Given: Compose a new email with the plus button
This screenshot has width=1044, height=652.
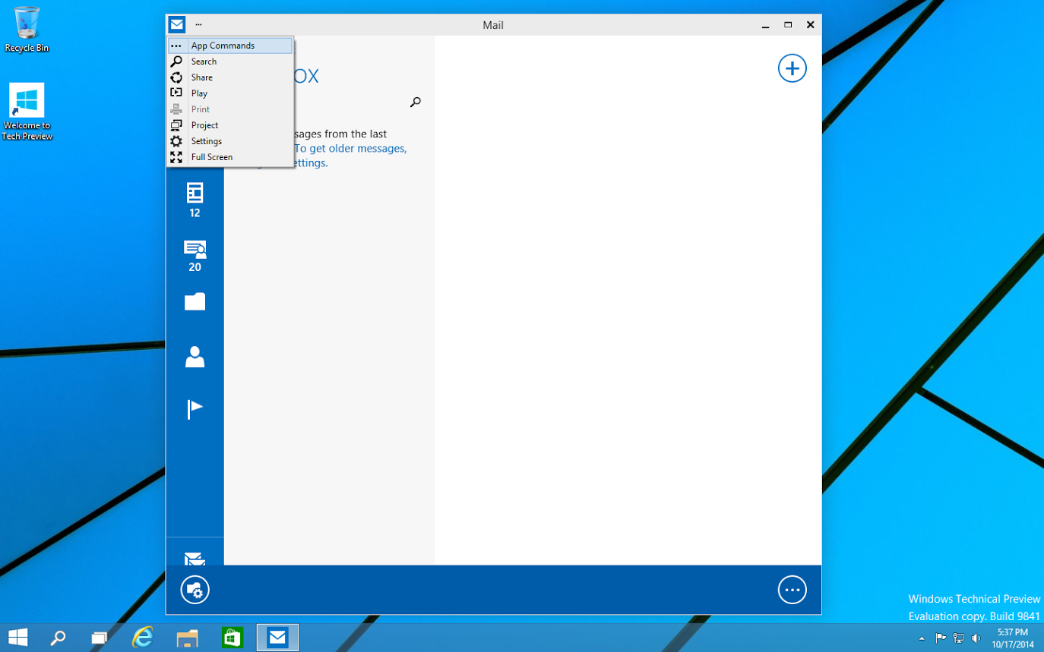Looking at the screenshot, I should coord(792,68).
